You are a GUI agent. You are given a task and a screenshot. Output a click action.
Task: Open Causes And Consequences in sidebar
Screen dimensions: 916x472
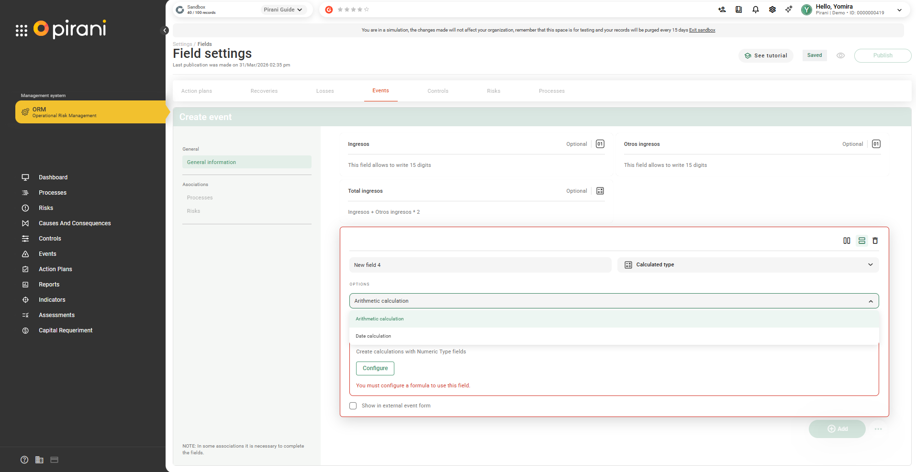(74, 223)
